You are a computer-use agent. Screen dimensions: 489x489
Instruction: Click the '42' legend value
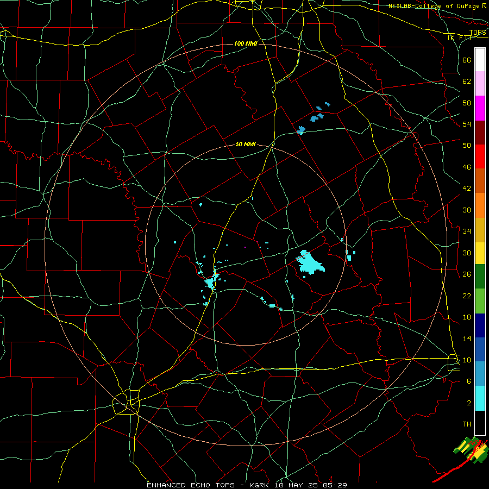(x=467, y=189)
